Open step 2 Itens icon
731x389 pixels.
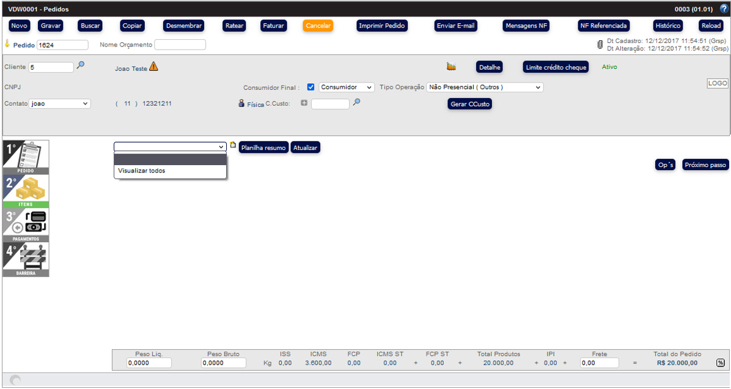[x=26, y=191]
